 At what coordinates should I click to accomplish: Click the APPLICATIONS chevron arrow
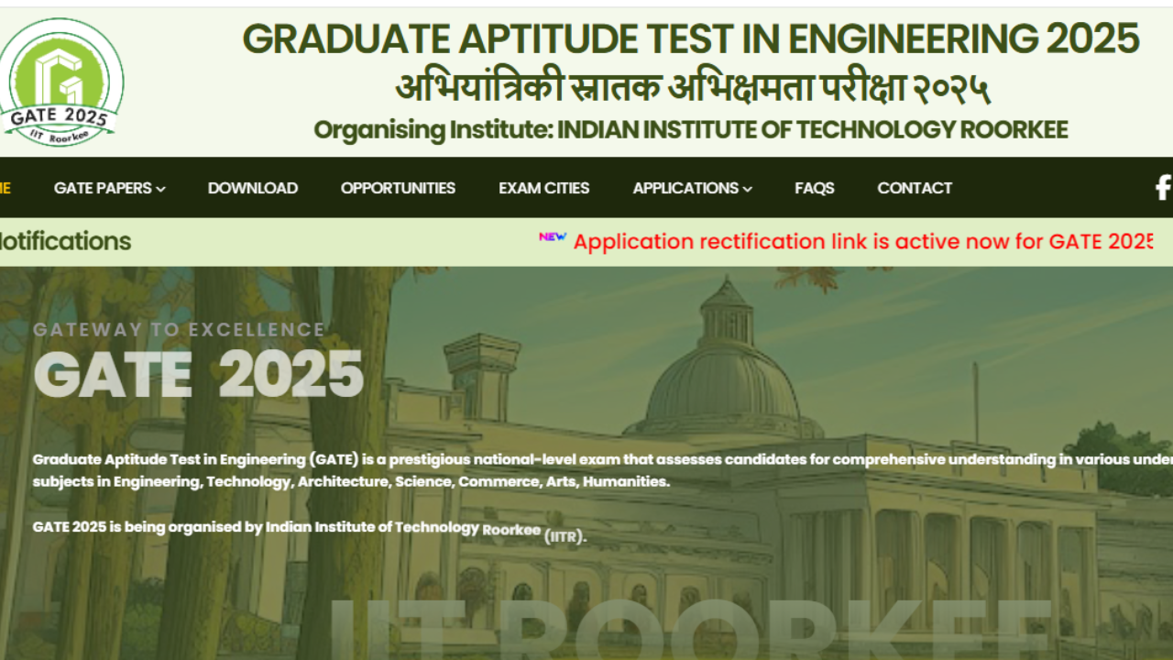point(749,189)
